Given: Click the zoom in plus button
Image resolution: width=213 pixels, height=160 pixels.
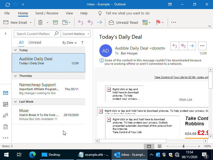Looking at the screenshot, I should pos(199,146).
